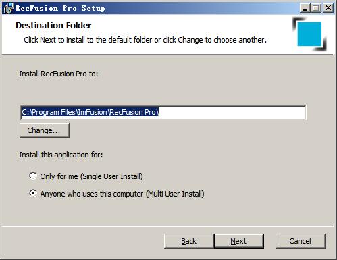This screenshot has width=337, height=260.
Task: Go Back to the previous setup step
Action: [188, 241]
